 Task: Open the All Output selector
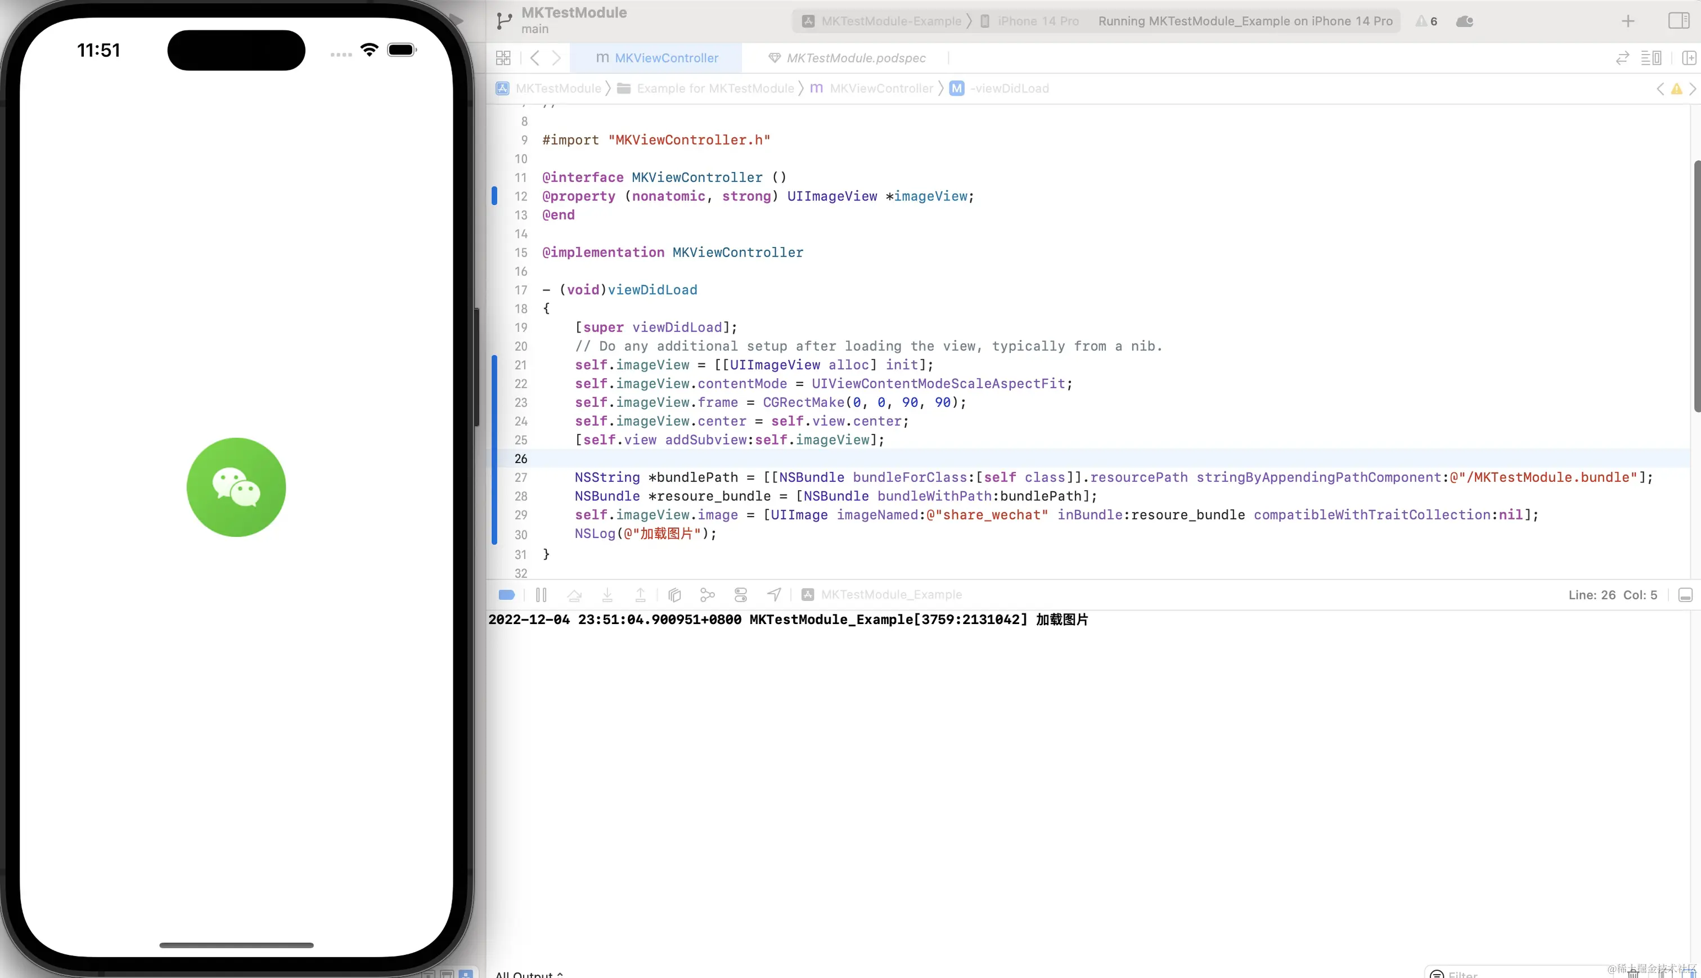pos(529,974)
